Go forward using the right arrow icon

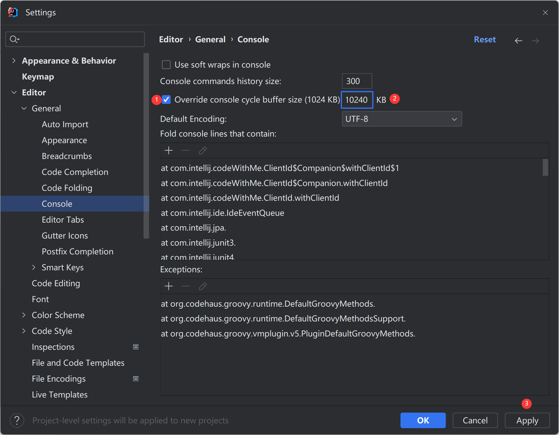coord(535,41)
